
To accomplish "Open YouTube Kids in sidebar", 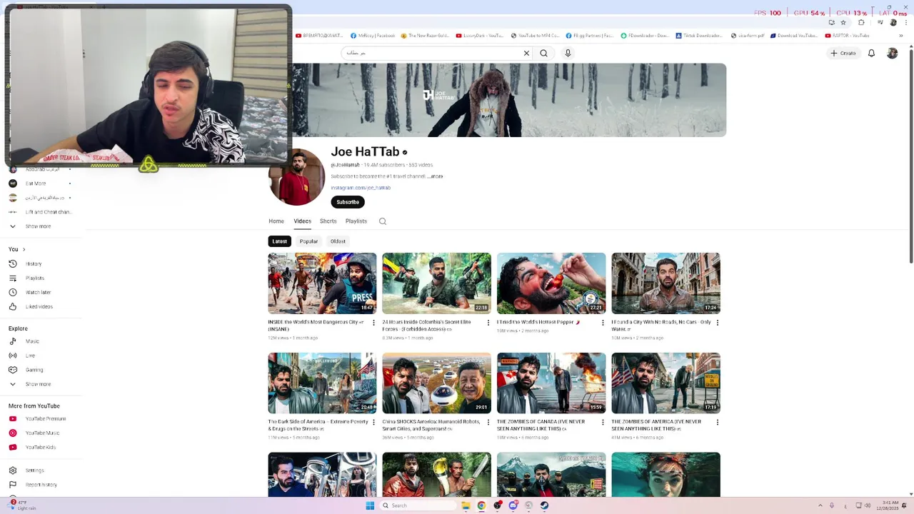I will [41, 448].
